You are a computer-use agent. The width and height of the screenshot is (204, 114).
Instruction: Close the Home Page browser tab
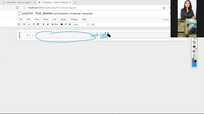coord(34,3)
